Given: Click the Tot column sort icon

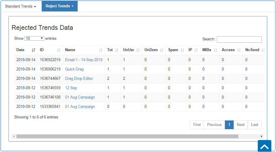Looking at the screenshot, I should point(117,50).
